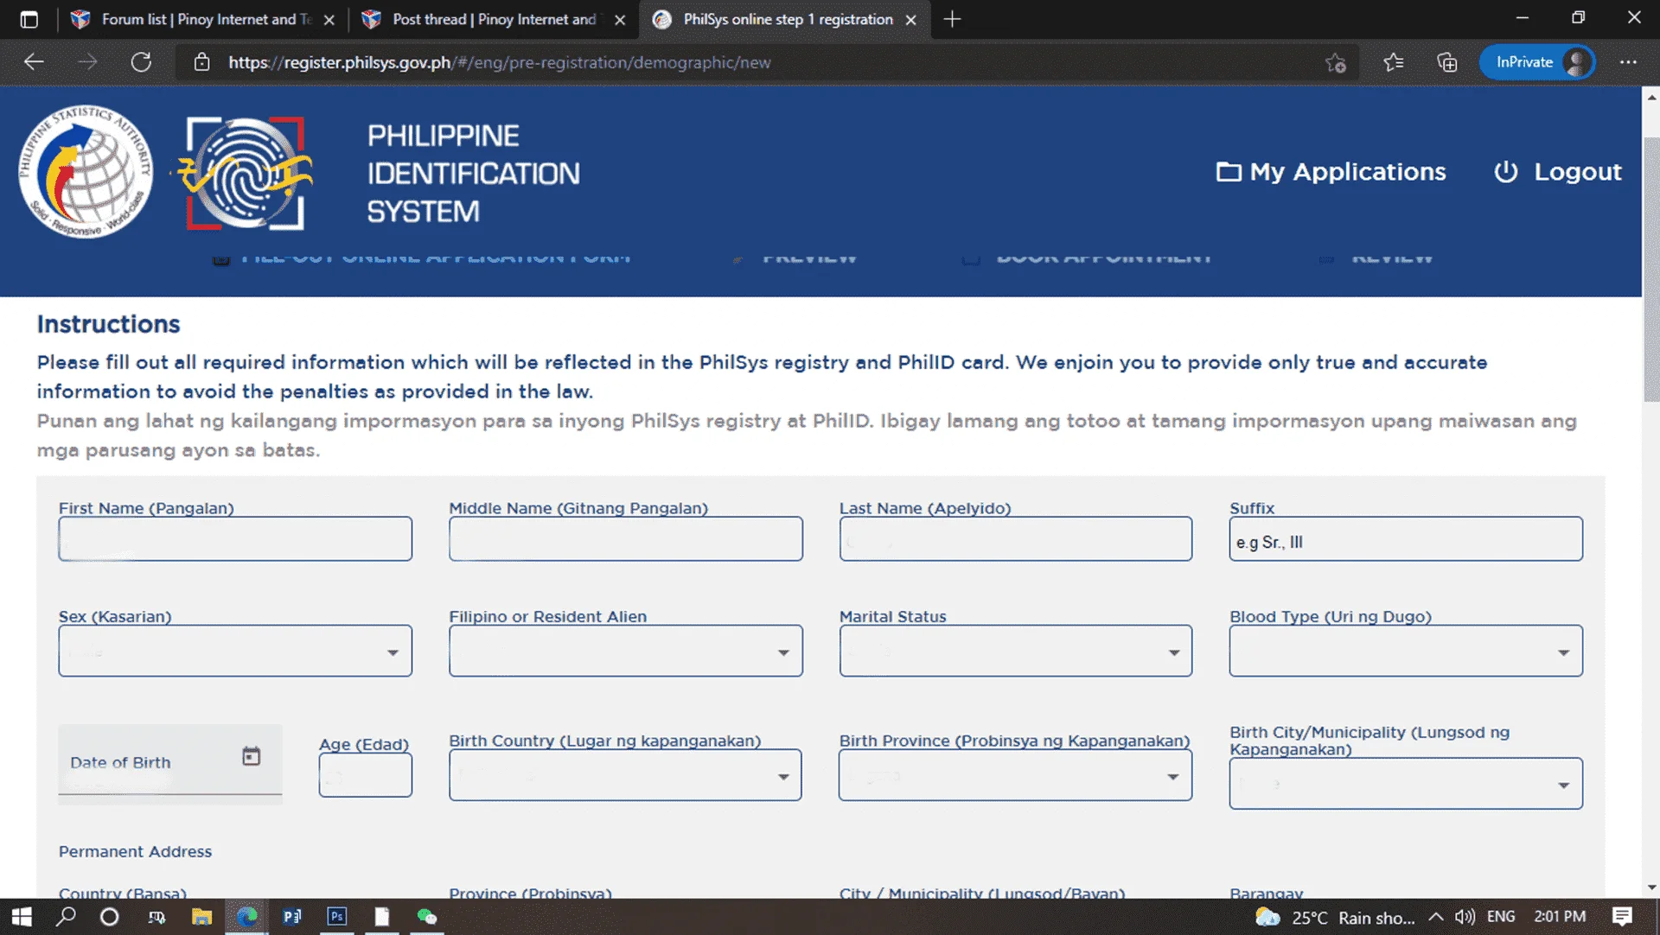Open the Windows Start menu
Viewport: 1660px width, 935px height.
(22, 917)
